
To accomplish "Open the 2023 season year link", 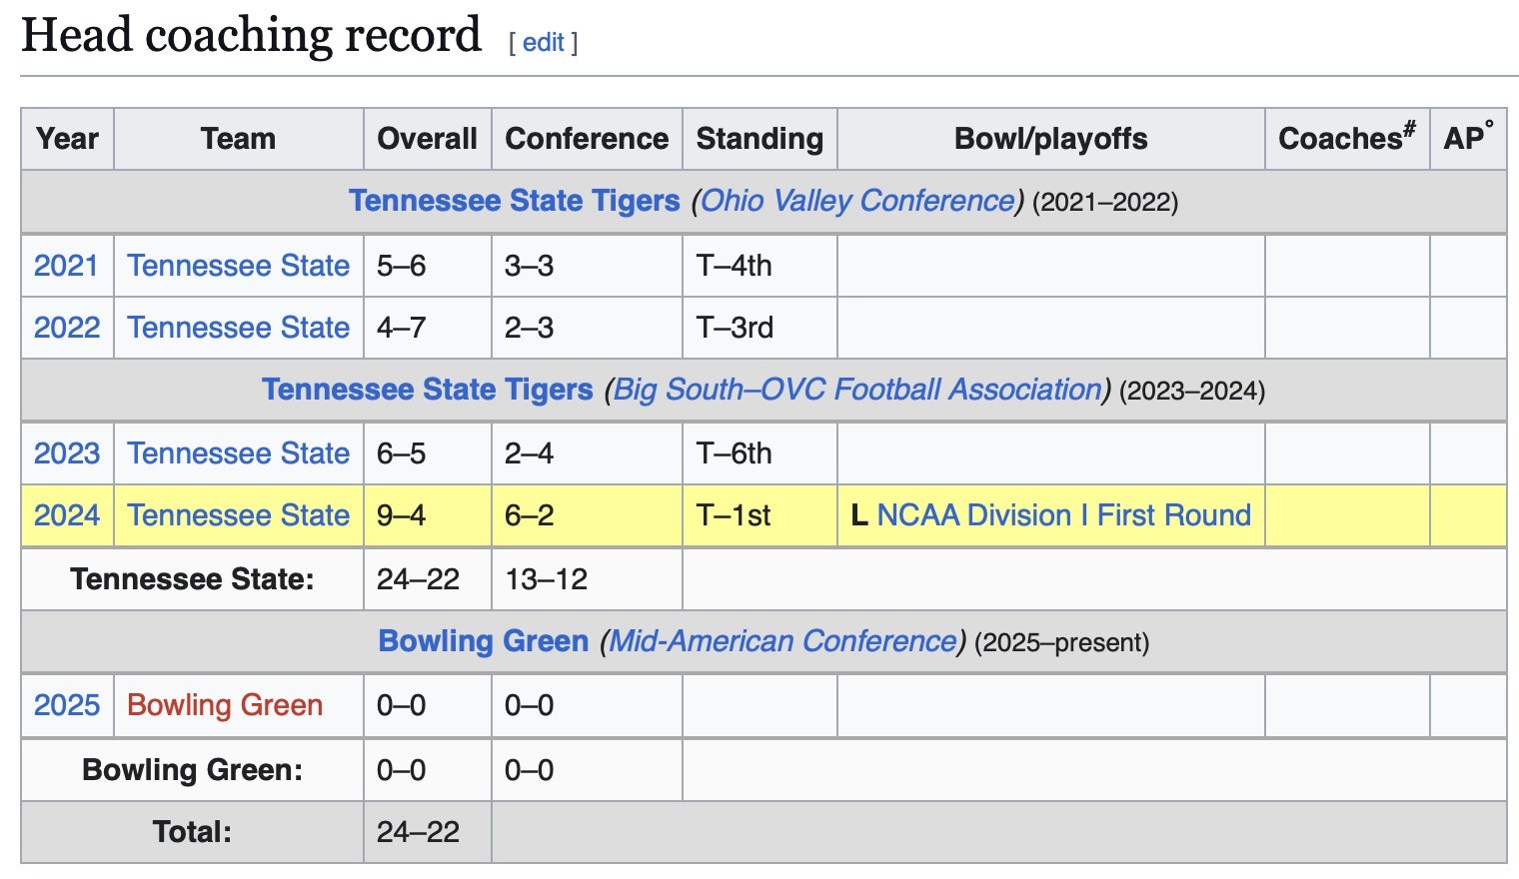I will [67, 453].
